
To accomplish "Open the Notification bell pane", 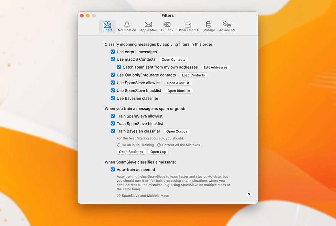I will pos(127,26).
